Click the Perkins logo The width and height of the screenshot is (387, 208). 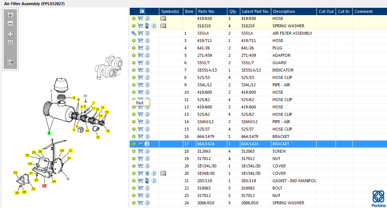(x=378, y=199)
